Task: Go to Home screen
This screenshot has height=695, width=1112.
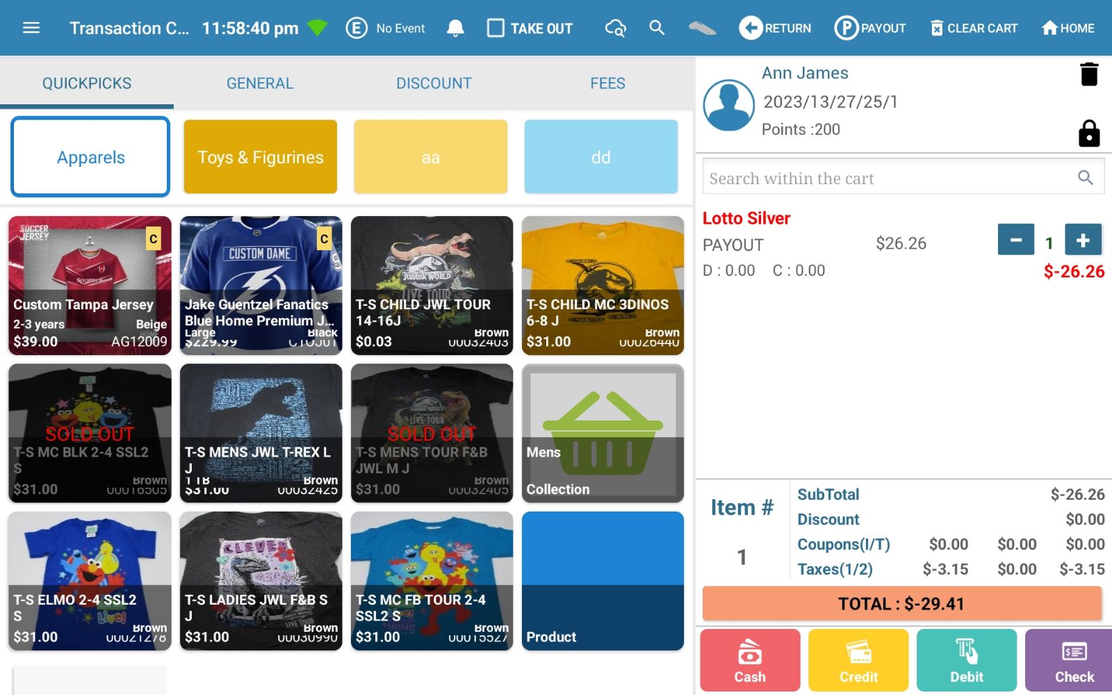Action: coord(1068,28)
